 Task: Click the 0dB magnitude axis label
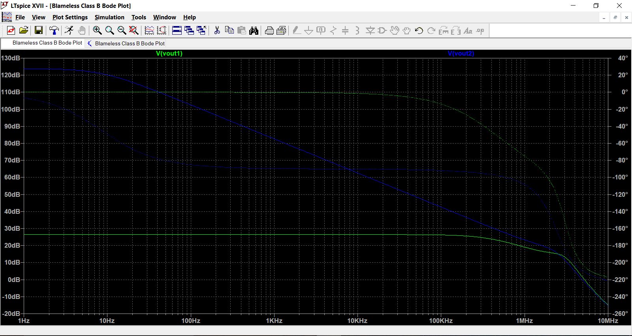pos(14,280)
